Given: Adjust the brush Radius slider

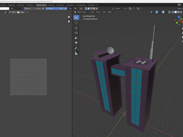Looking at the screenshot, I should pyautogui.click(x=33, y=8).
